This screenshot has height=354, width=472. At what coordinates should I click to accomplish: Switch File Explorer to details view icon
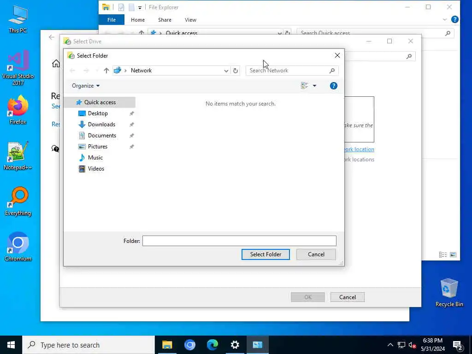click(x=443, y=254)
